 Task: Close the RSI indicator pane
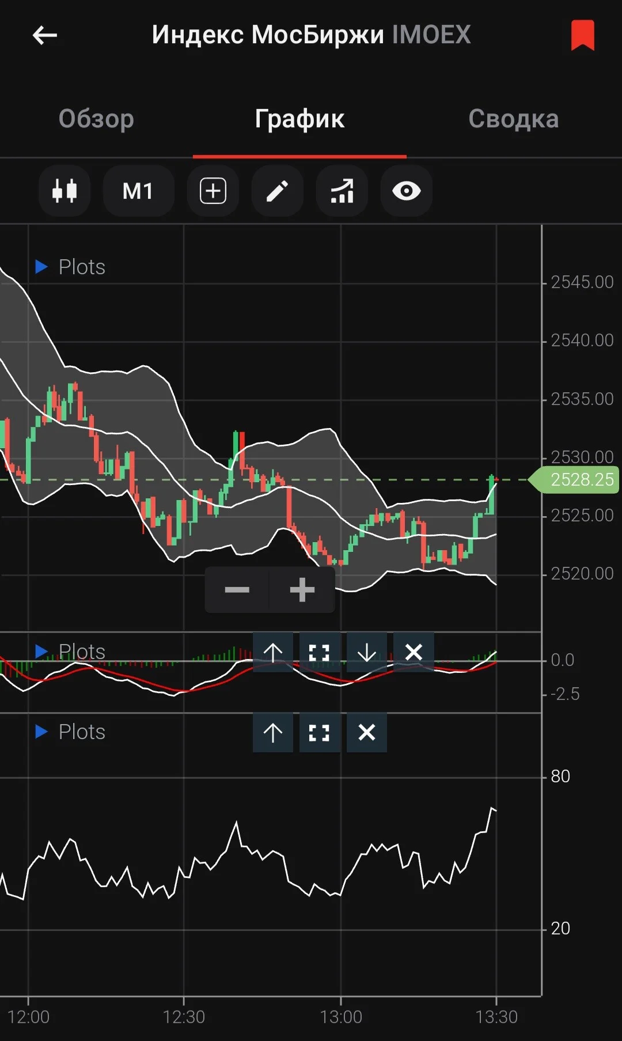click(367, 732)
